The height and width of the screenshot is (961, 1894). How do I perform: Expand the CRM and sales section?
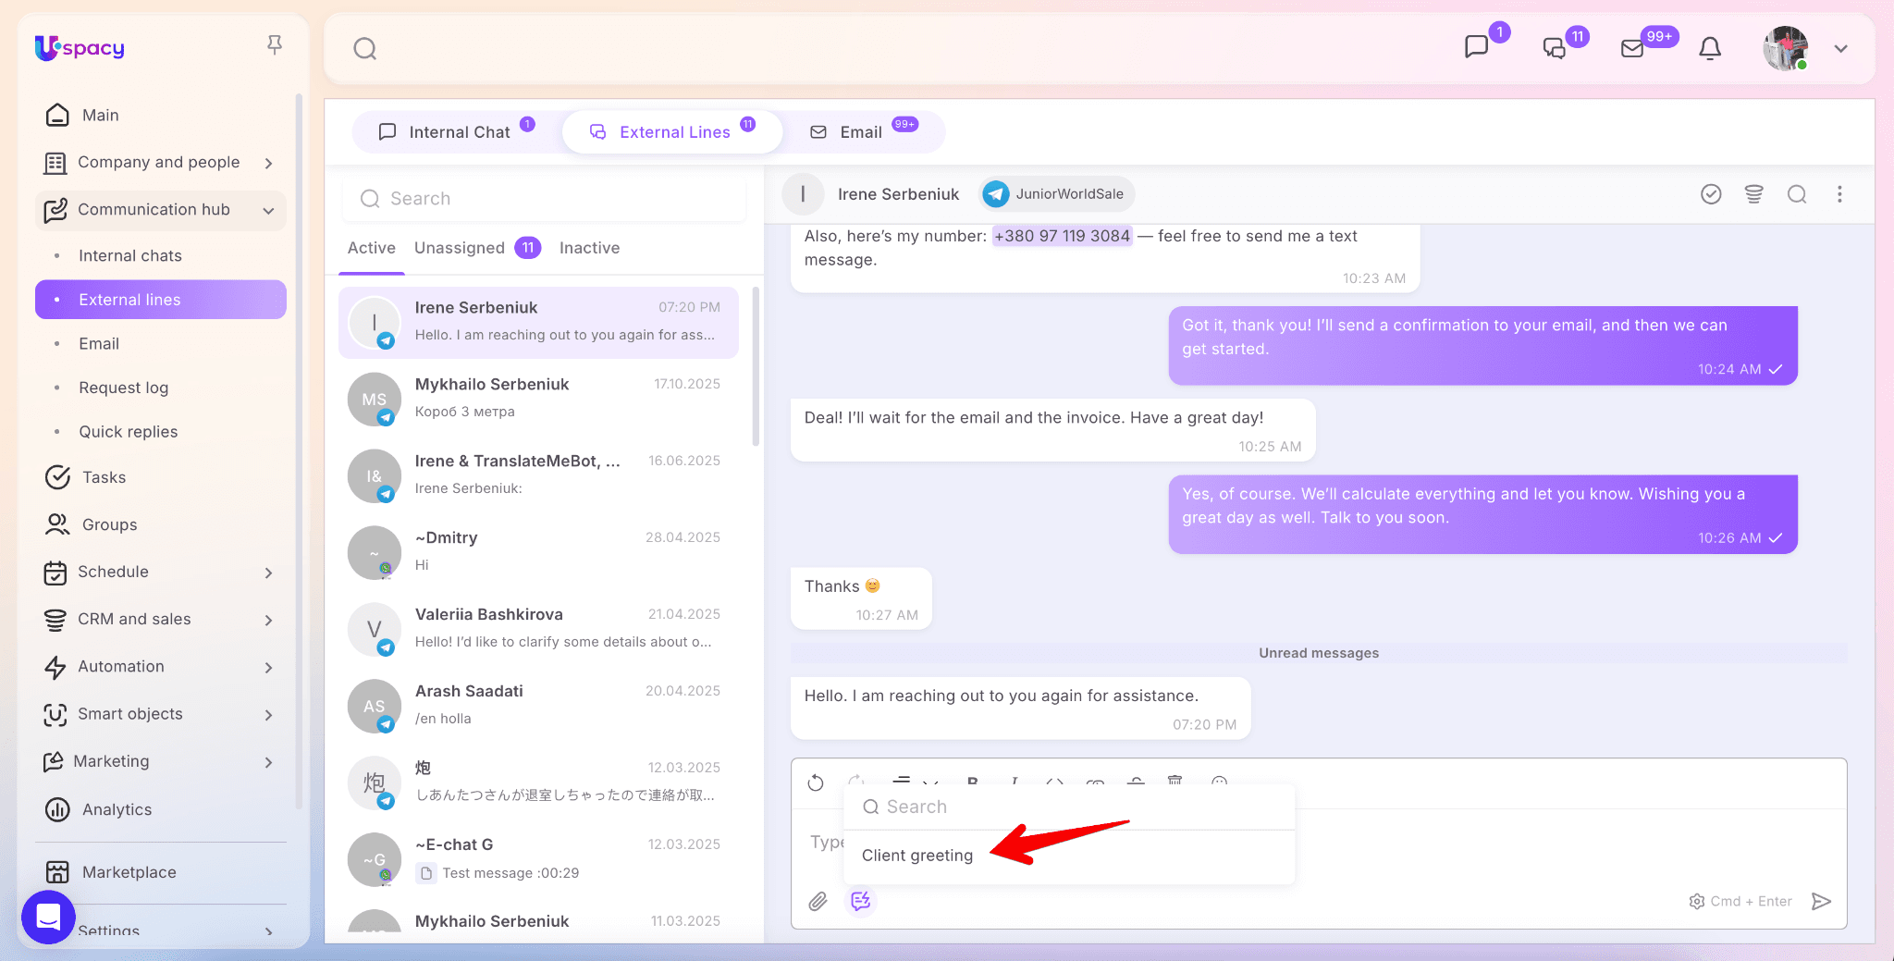[x=268, y=620]
